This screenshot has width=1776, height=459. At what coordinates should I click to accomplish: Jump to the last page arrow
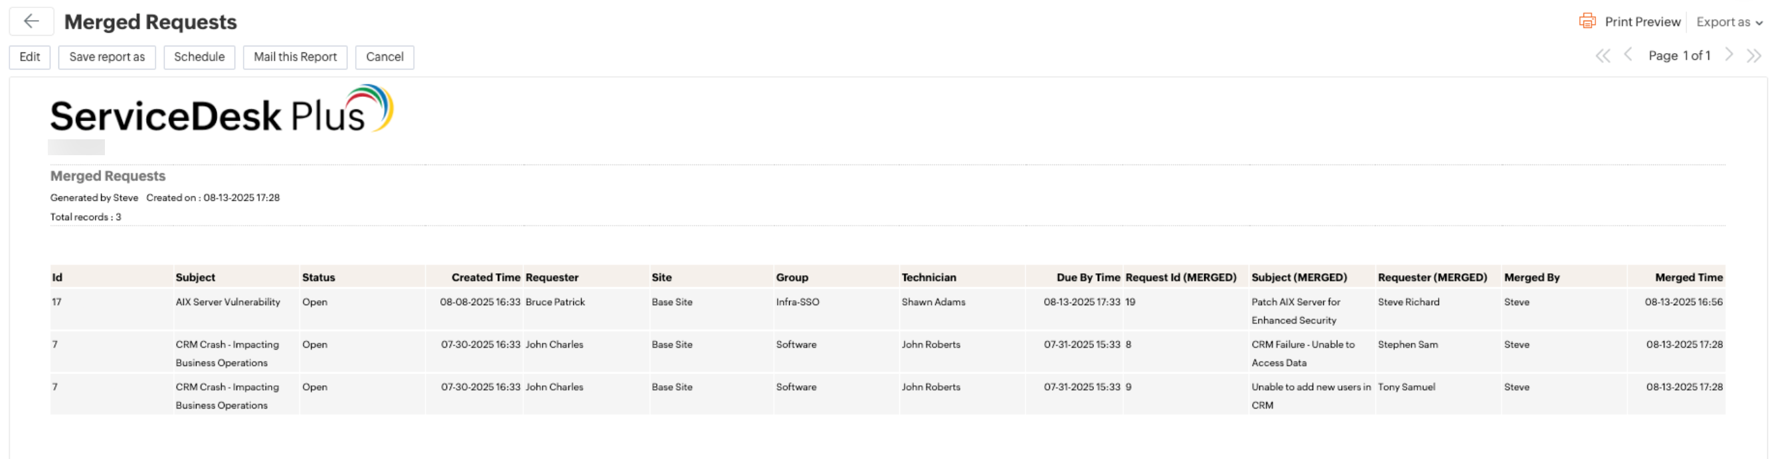pos(1753,56)
